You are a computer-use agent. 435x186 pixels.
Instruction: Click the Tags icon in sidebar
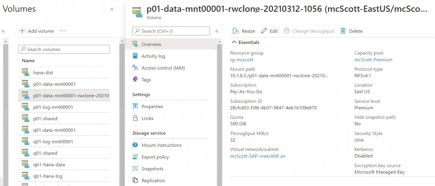pyautogui.click(x=135, y=79)
